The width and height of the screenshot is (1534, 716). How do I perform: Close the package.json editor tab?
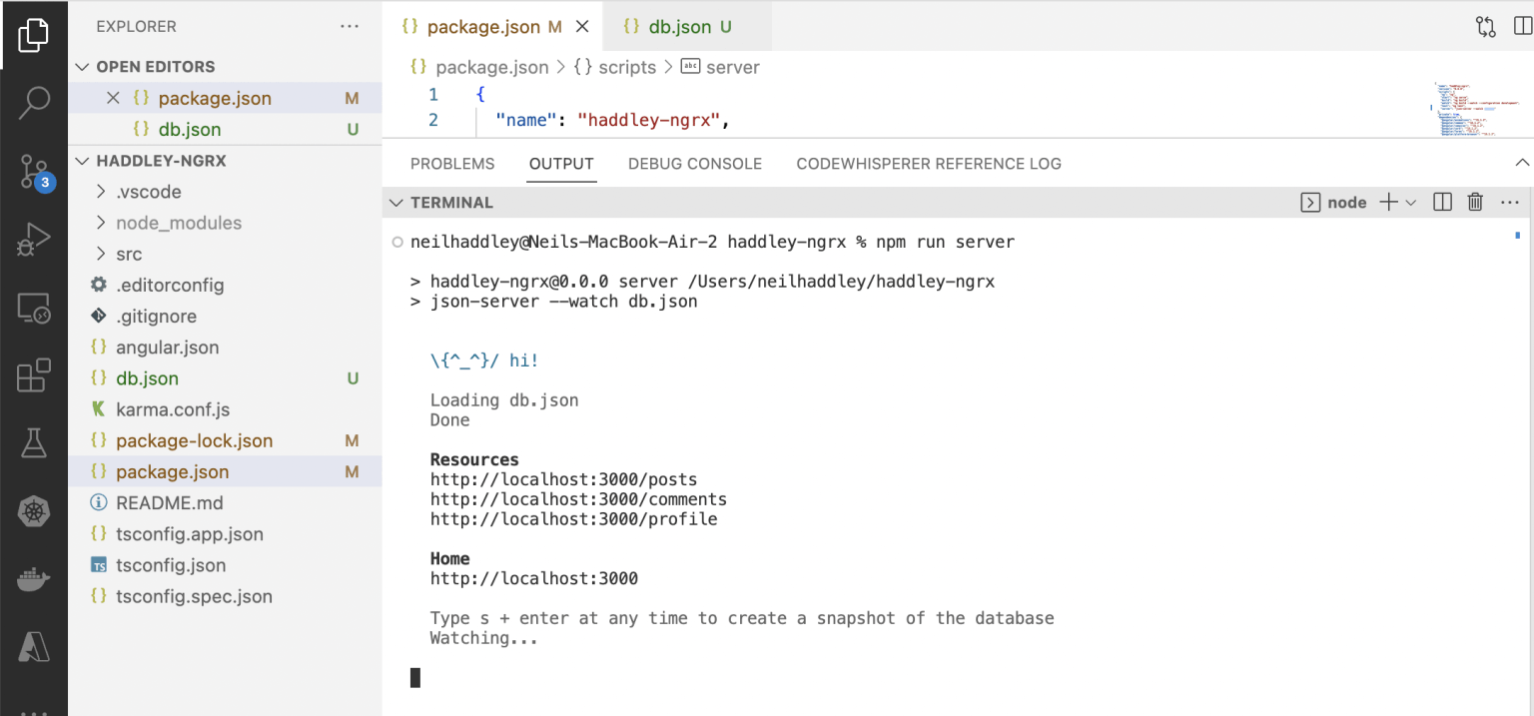583,27
